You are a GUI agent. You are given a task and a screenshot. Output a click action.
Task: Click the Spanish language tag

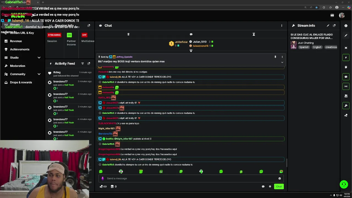pyautogui.click(x=304, y=47)
